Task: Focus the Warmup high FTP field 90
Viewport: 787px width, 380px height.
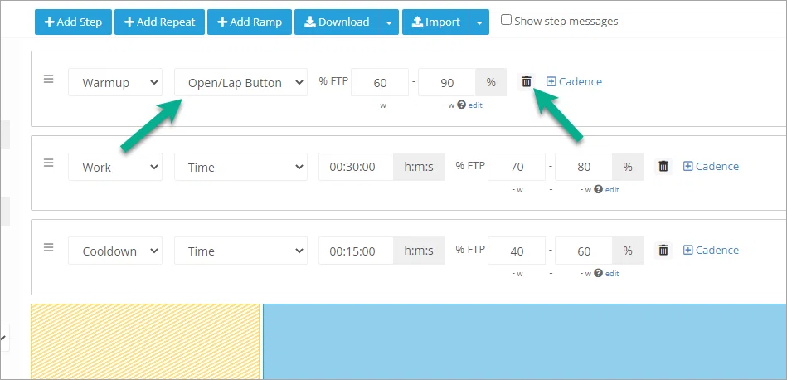Action: tap(447, 82)
